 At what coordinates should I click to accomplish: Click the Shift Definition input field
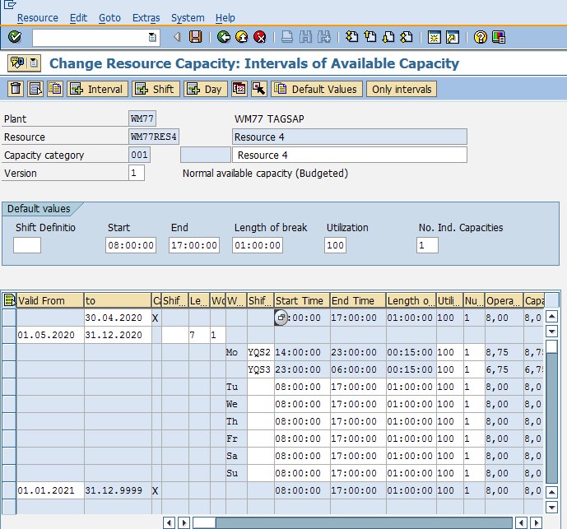(x=27, y=245)
